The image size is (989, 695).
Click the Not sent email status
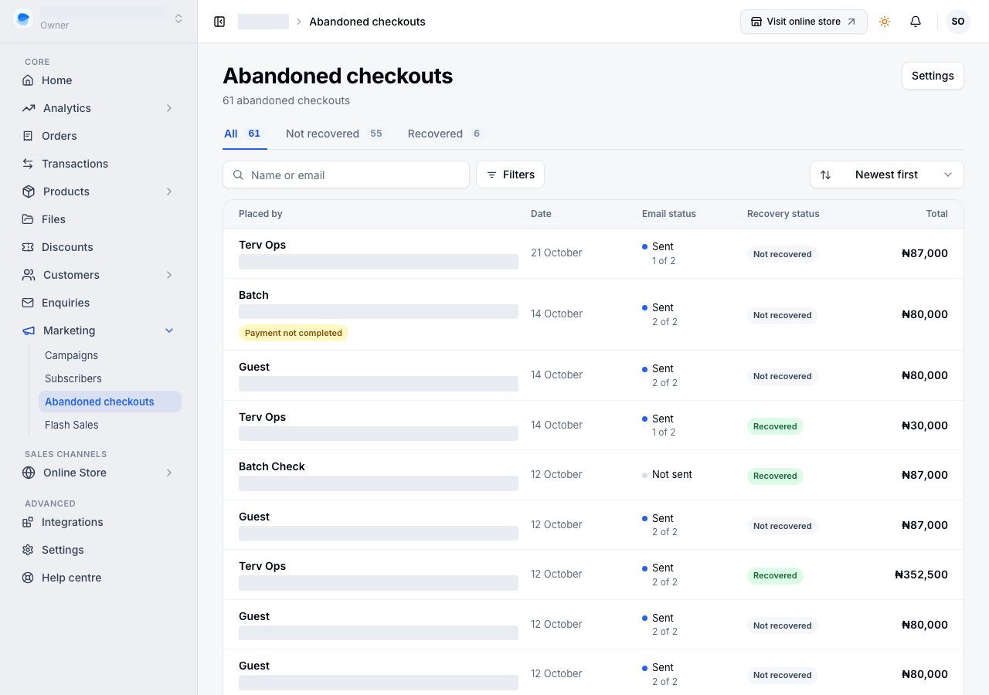click(x=667, y=474)
